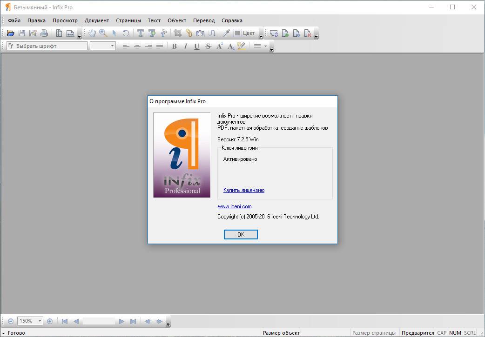Toggle Underline text formatting
This screenshot has height=337, width=485.
coord(196,46)
